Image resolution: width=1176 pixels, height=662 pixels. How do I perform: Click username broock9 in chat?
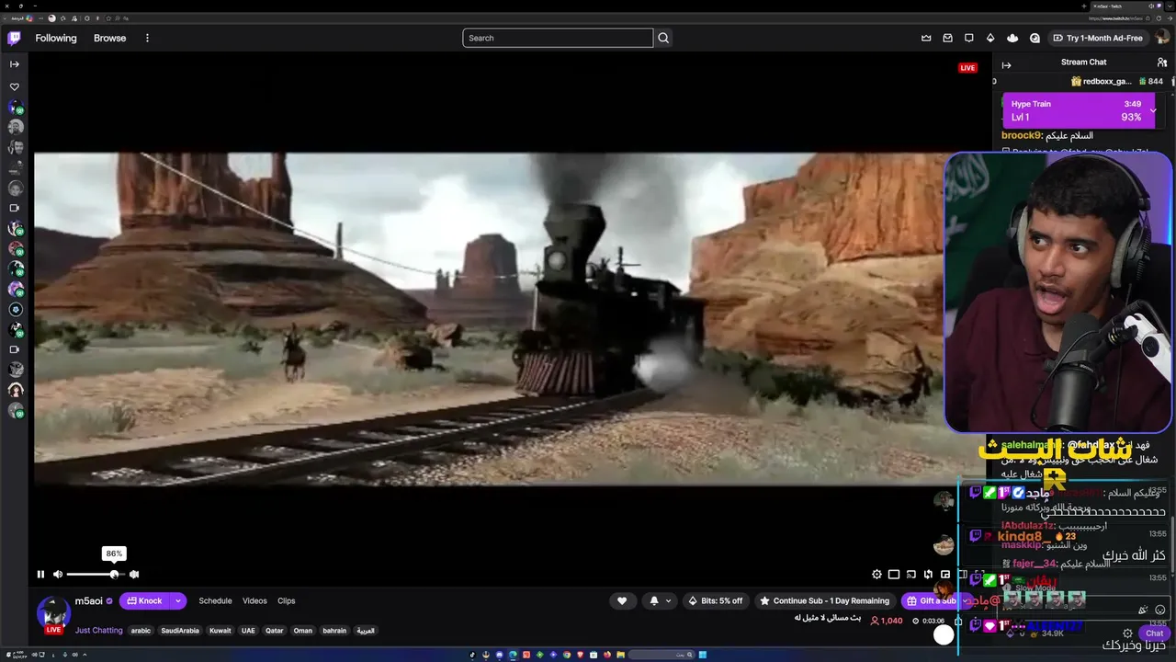coord(1022,136)
